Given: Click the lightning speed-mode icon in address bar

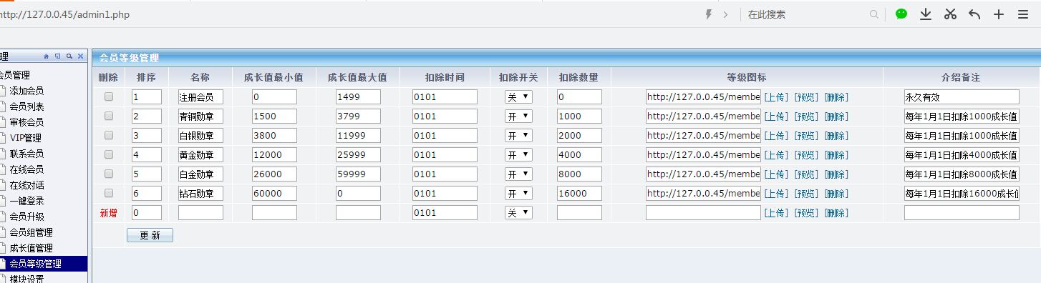Looking at the screenshot, I should coord(710,14).
